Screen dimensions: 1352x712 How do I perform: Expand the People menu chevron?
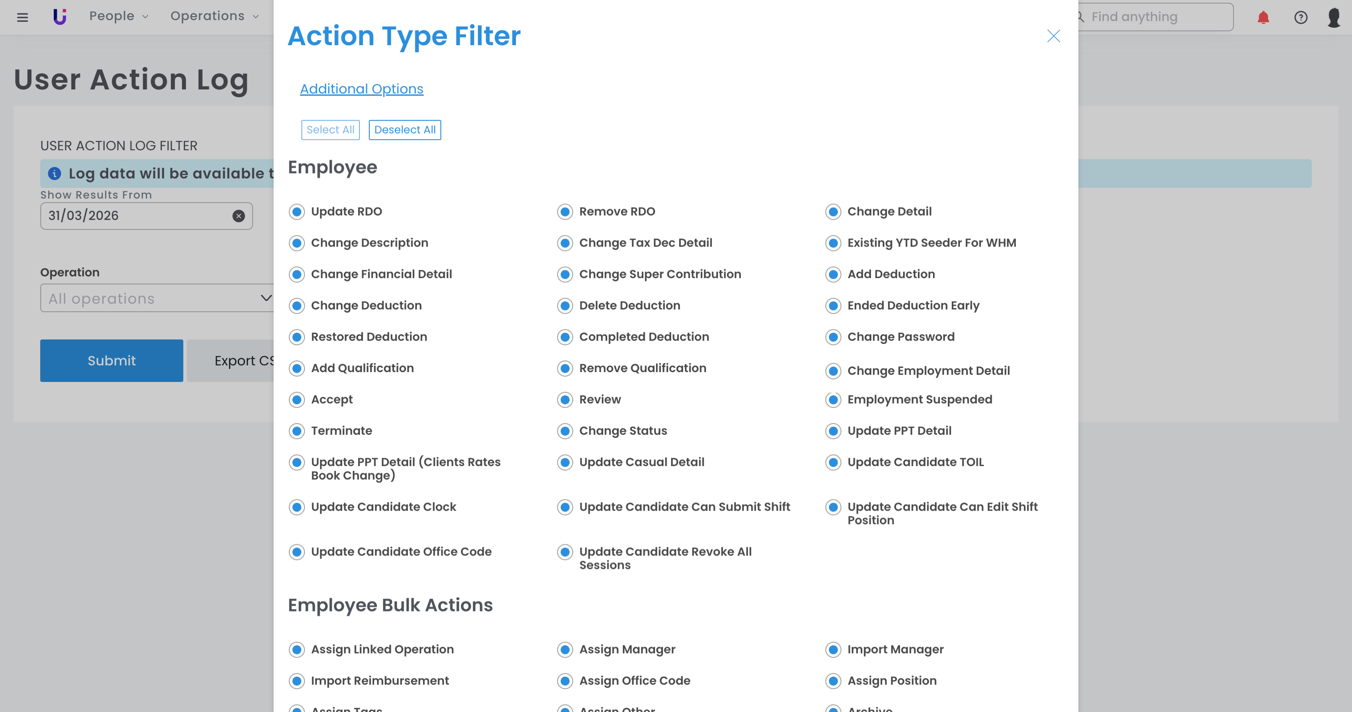point(145,17)
